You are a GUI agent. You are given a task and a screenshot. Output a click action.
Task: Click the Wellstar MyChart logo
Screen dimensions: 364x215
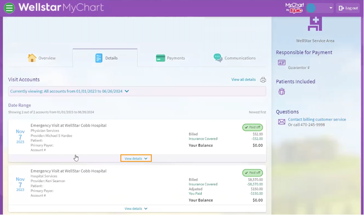pyautogui.click(x=61, y=7)
